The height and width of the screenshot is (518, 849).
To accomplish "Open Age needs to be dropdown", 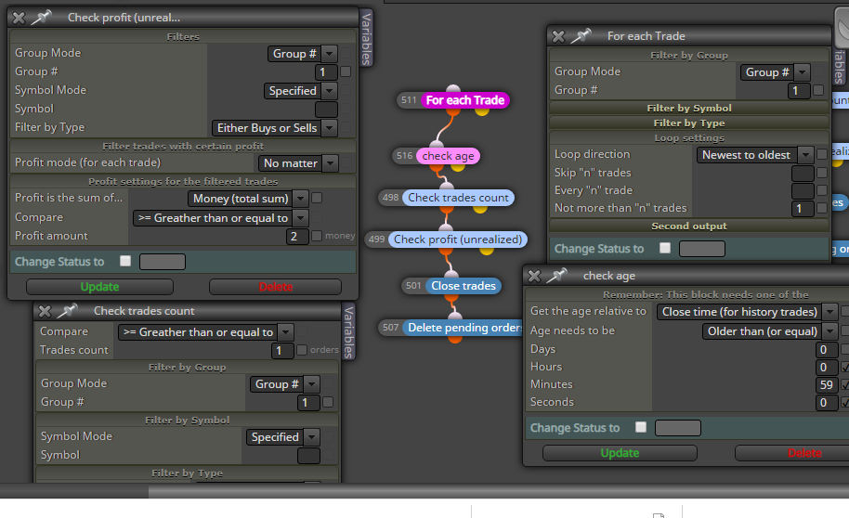I will [769, 331].
